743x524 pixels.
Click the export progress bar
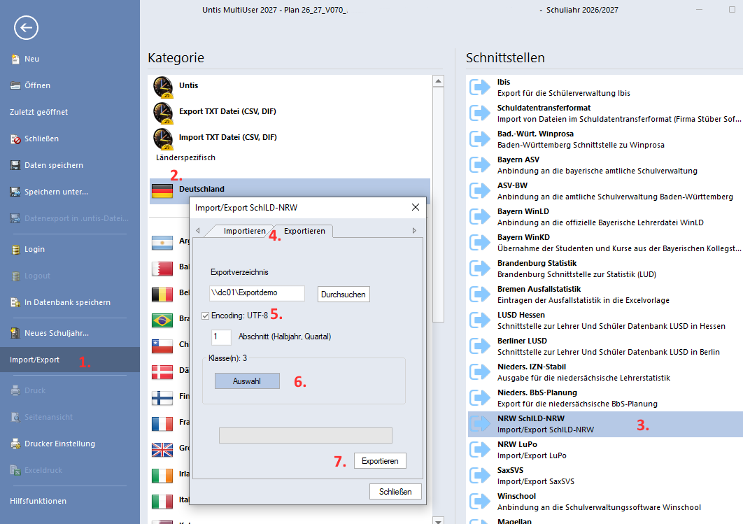click(x=306, y=435)
